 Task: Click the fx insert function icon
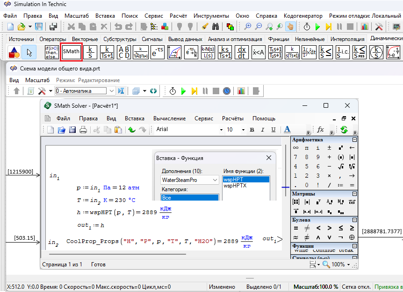point(321,130)
